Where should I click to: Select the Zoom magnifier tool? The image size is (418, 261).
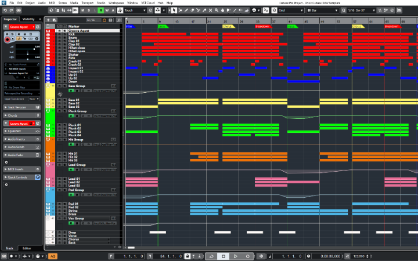[217, 10]
